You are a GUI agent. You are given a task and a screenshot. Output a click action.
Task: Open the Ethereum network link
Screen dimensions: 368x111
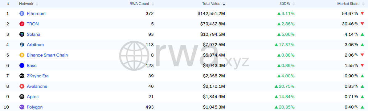pos(36,13)
